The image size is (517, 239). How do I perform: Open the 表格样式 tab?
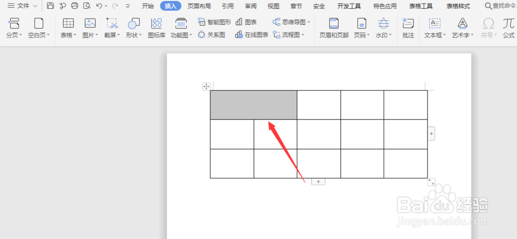pos(458,6)
